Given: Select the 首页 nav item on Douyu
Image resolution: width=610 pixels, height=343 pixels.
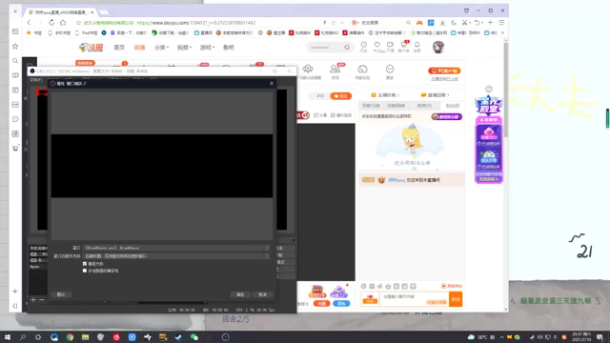Looking at the screenshot, I should point(119,48).
